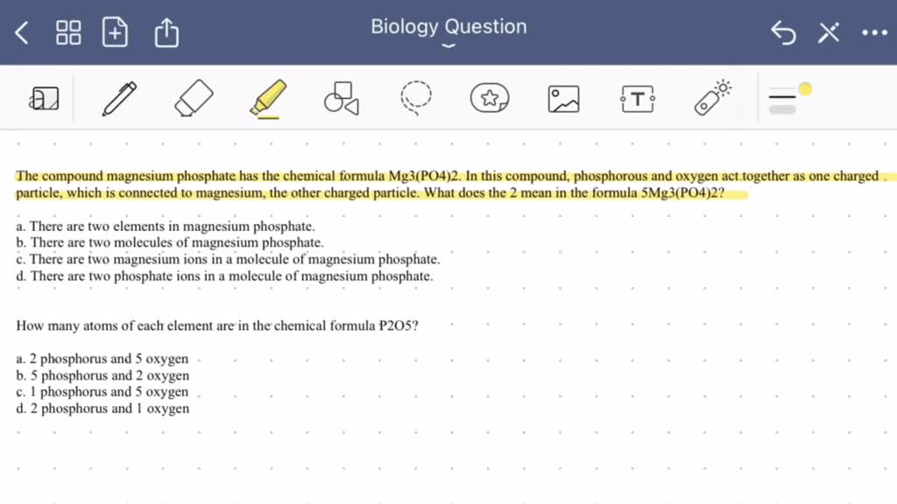
Task: Tap the Biology Question title to rename it
Action: coord(448,26)
